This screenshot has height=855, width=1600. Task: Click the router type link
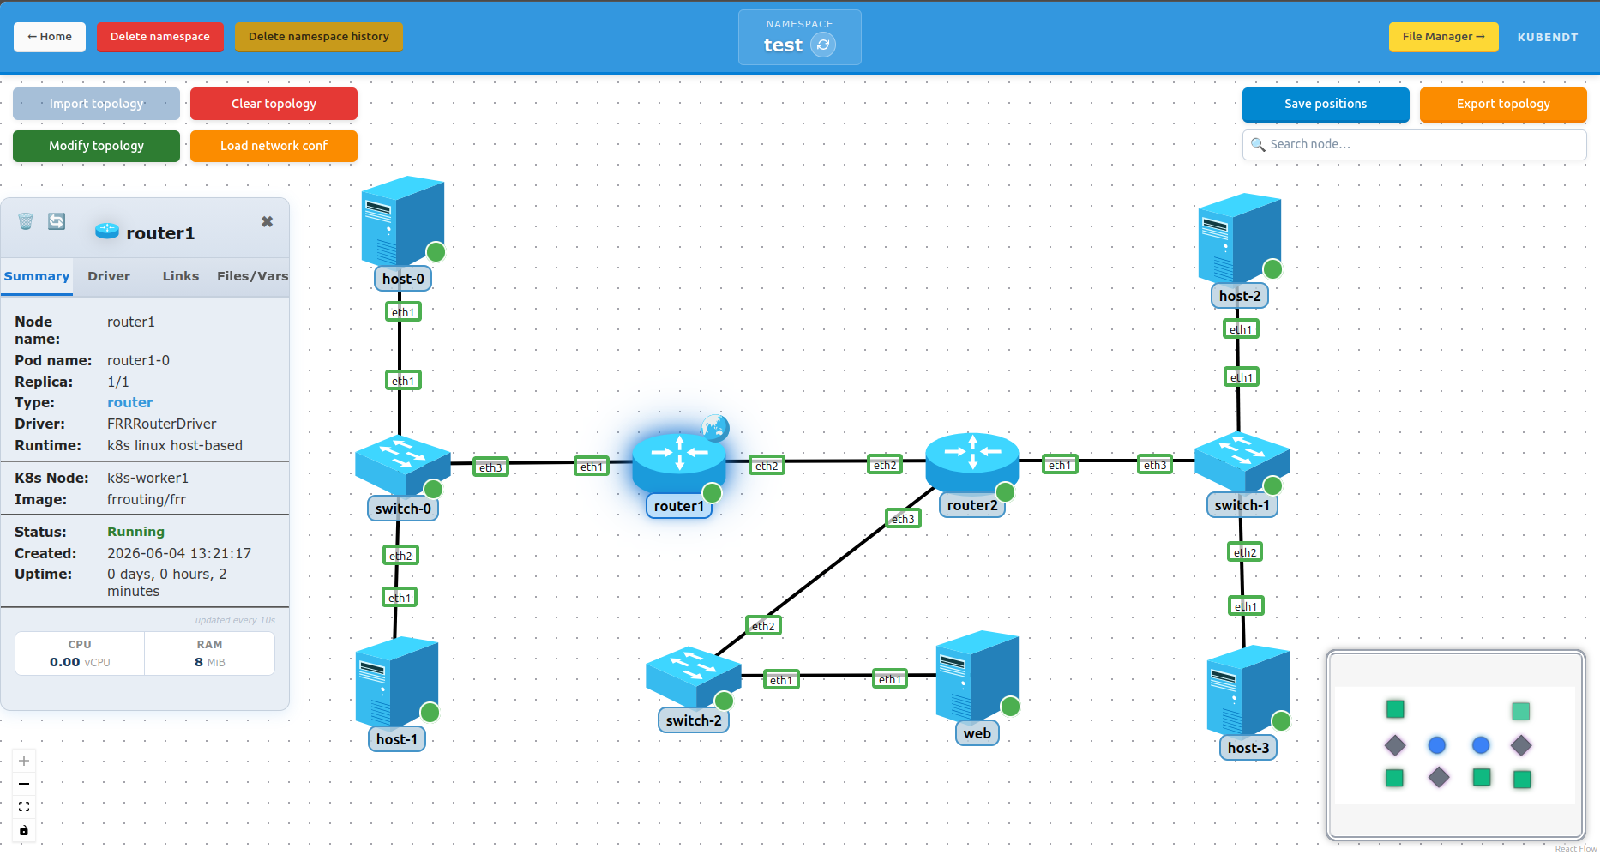tap(129, 403)
